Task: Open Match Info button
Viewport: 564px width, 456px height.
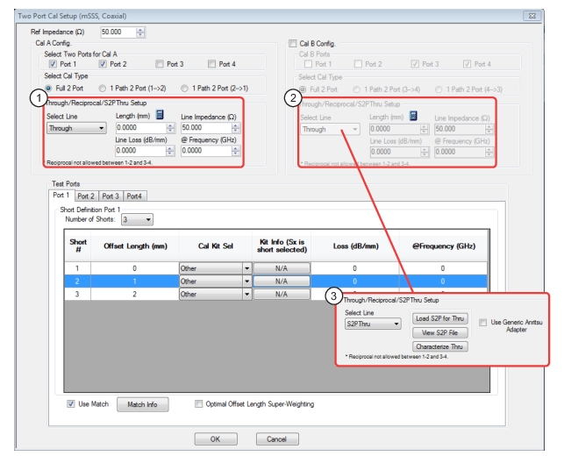Action: tap(142, 404)
